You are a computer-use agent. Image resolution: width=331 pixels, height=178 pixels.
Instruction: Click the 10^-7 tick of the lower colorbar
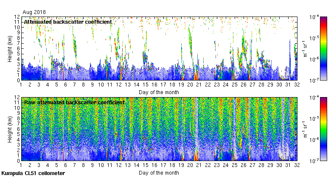pyautogui.click(x=314, y=161)
